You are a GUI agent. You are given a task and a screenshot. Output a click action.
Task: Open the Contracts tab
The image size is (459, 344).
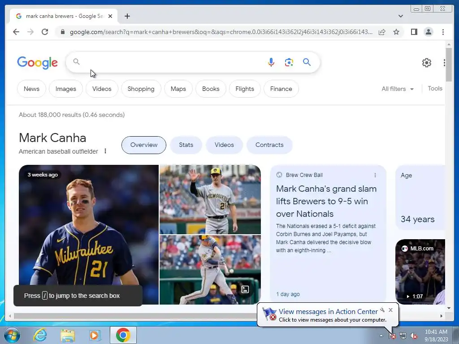tap(269, 145)
